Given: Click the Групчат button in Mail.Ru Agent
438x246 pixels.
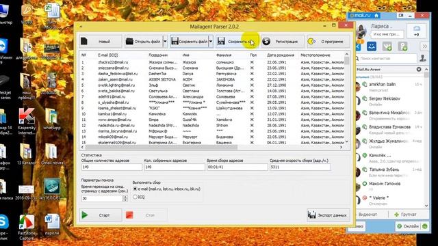Looking at the screenshot, I should [405, 214].
